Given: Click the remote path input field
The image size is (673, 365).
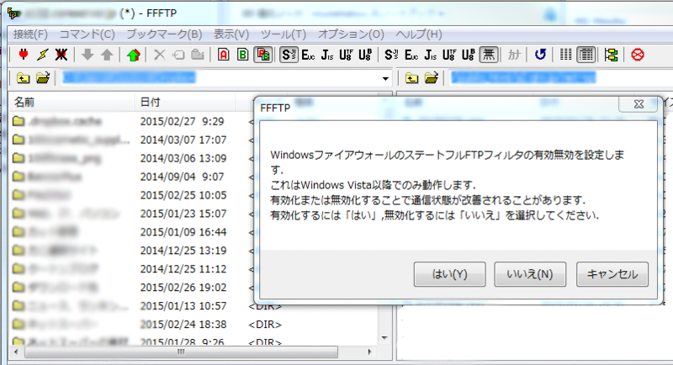Looking at the screenshot, I should [x=559, y=78].
